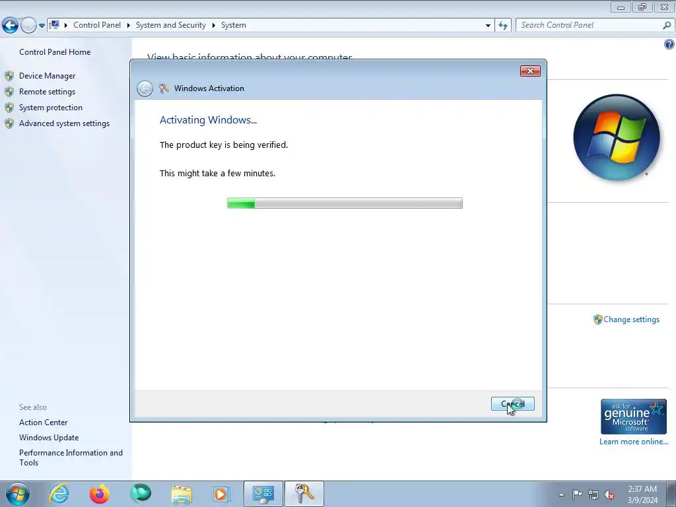Expand arrow before Control Panel breadcrumb
The width and height of the screenshot is (676, 507).
pyautogui.click(x=66, y=26)
